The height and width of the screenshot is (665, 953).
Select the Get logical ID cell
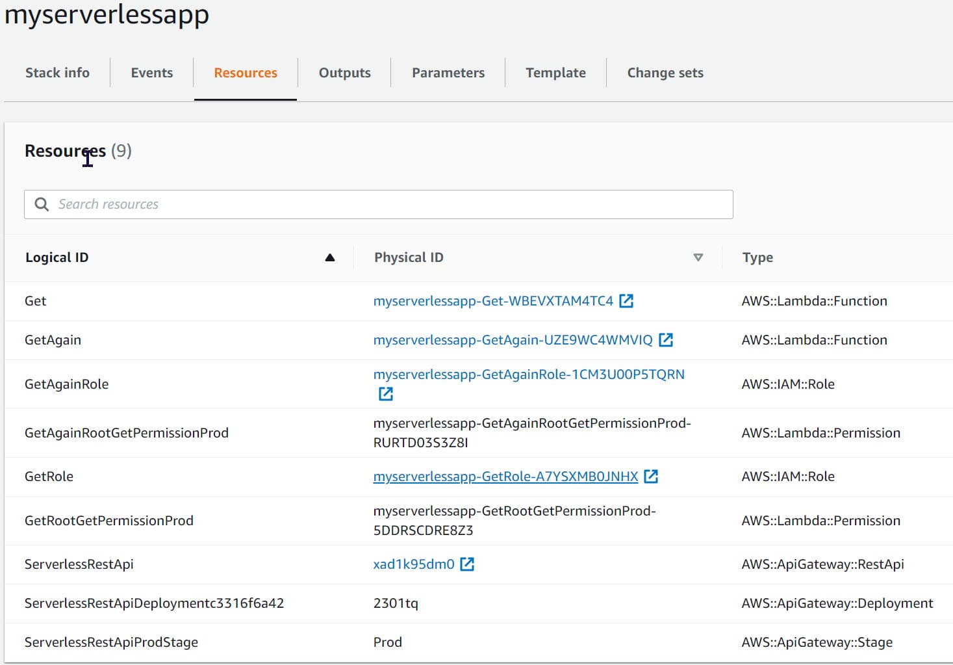[x=35, y=301]
